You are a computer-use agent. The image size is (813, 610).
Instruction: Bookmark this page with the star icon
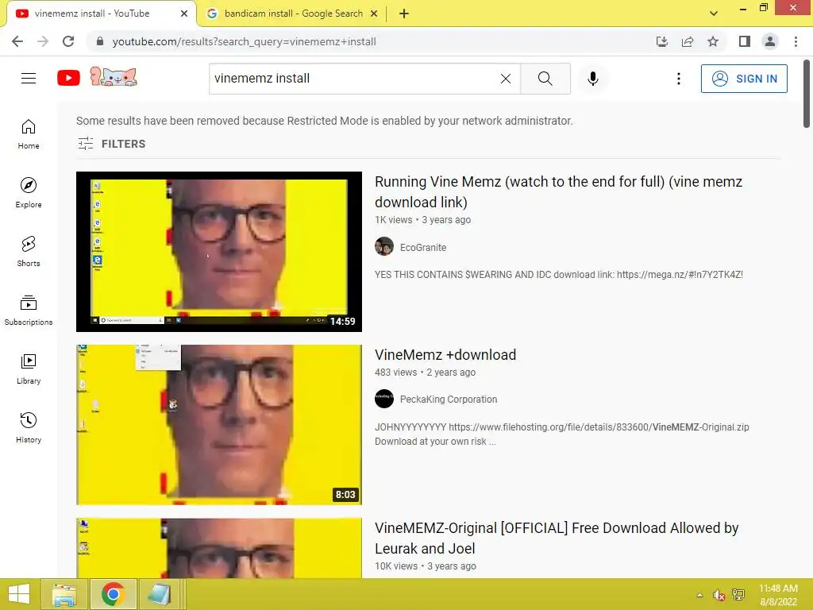(713, 41)
